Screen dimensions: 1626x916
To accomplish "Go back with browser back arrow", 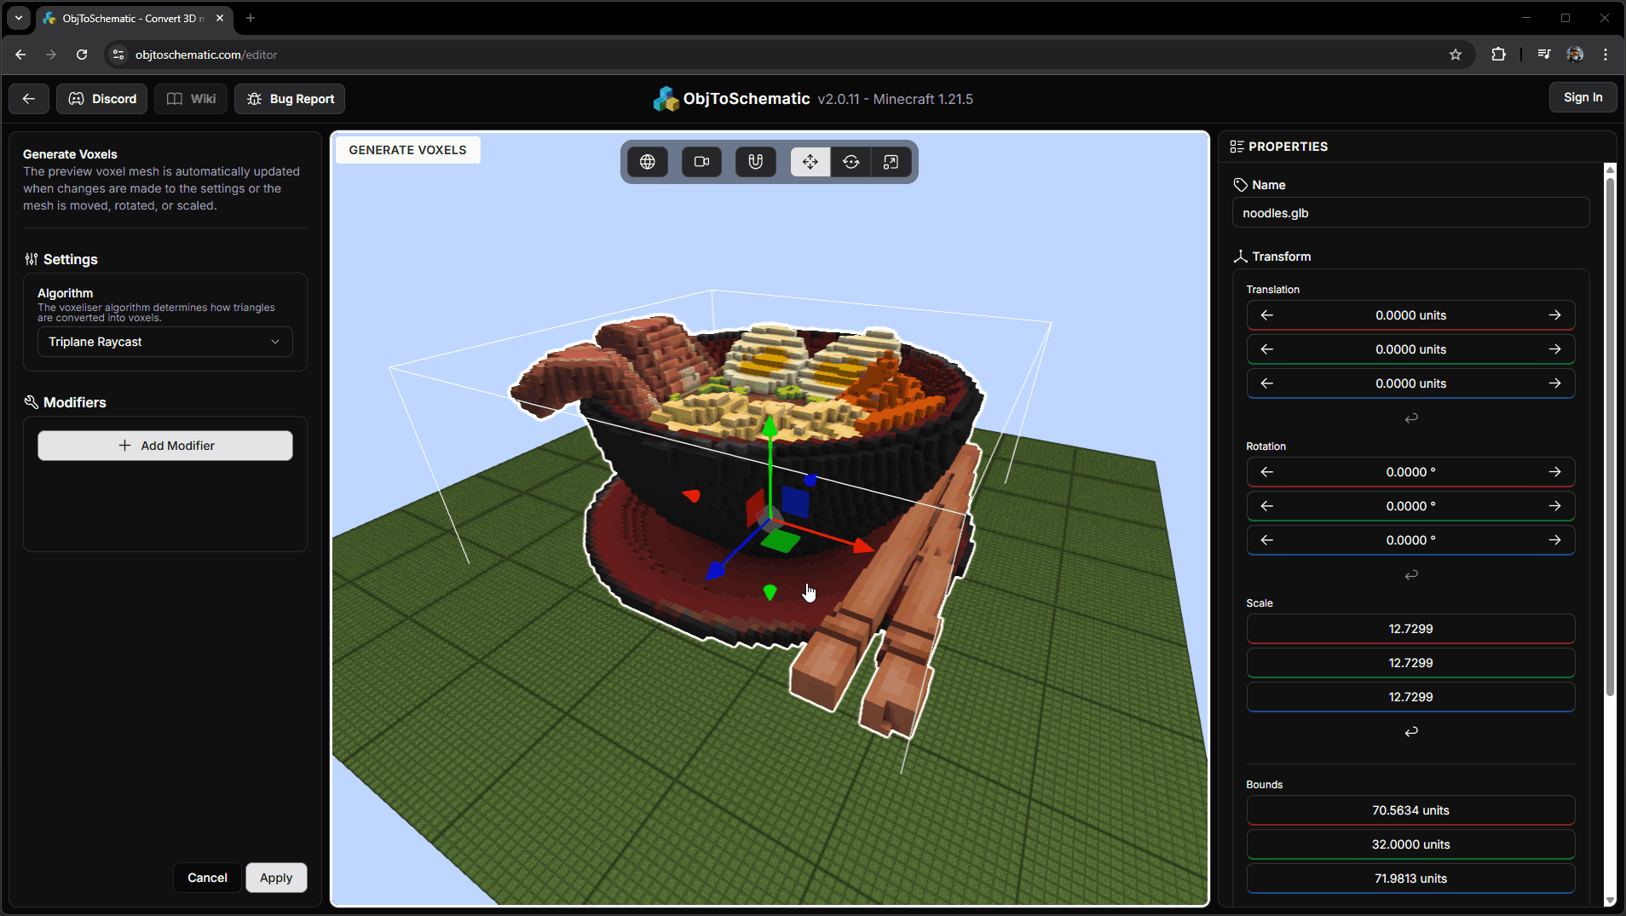I will (x=20, y=55).
